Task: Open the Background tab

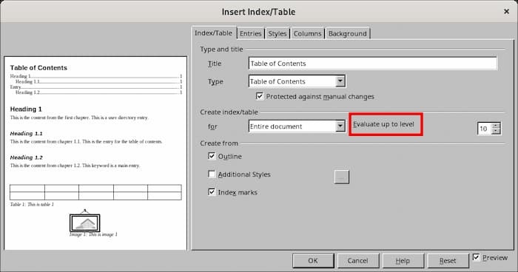Action: [x=348, y=34]
